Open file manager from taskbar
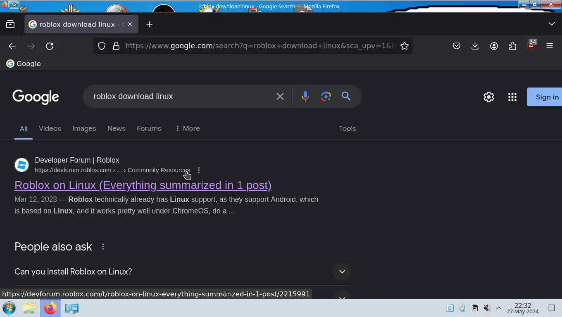The image size is (562, 317). pyautogui.click(x=29, y=308)
